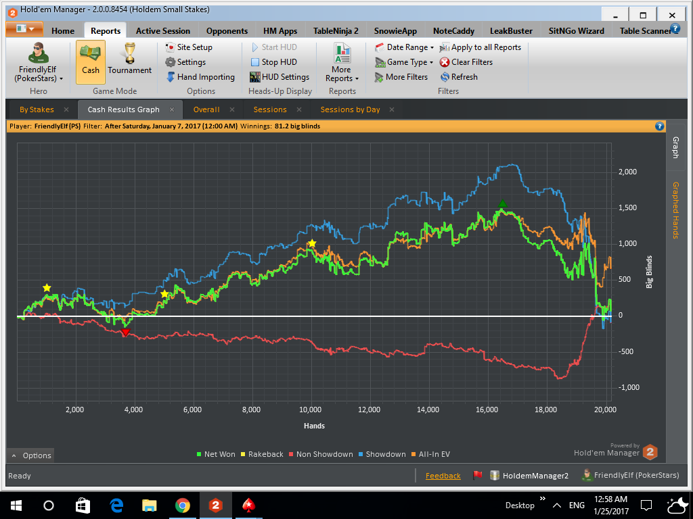Open report help in the orange filter bar
The image size is (693, 519).
coord(659,126)
